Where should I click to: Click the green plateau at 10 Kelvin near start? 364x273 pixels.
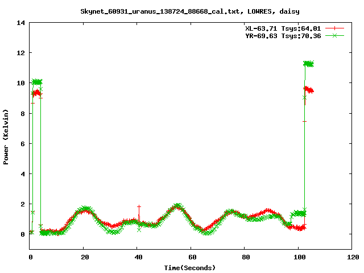coord(37,82)
